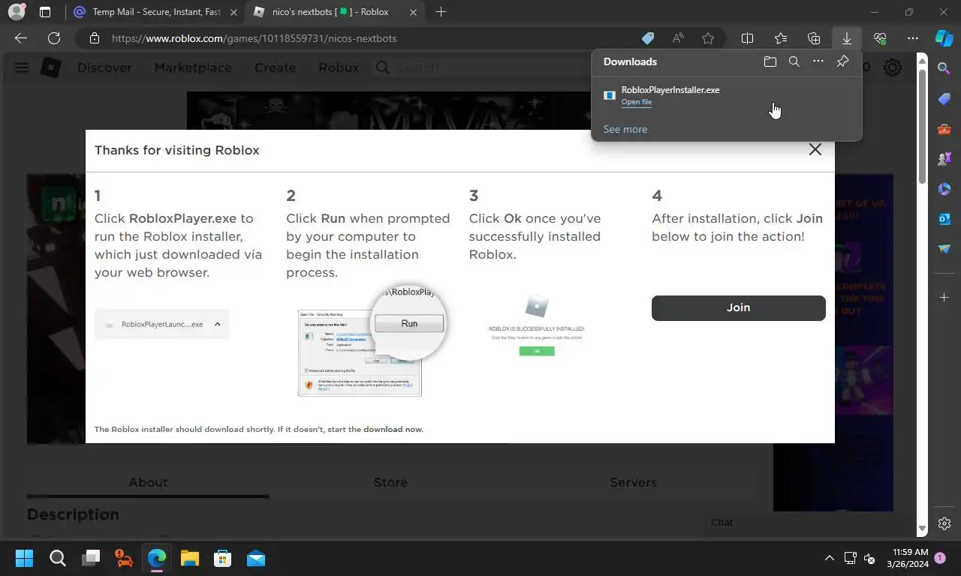Image resolution: width=961 pixels, height=576 pixels.
Task: Click See more in Downloads panel
Action: click(625, 129)
